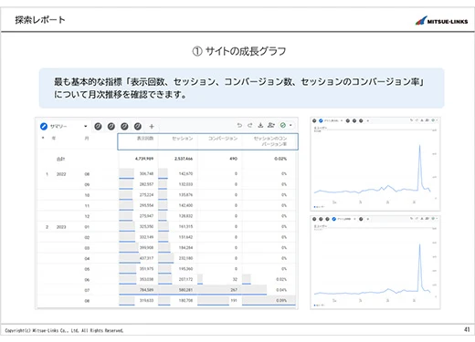The height and width of the screenshot is (342, 475).
Task: Click the green status check icon
Action: [x=283, y=125]
